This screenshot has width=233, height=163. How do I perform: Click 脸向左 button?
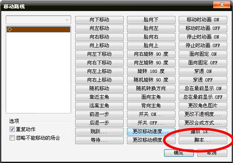tap(151, 28)
